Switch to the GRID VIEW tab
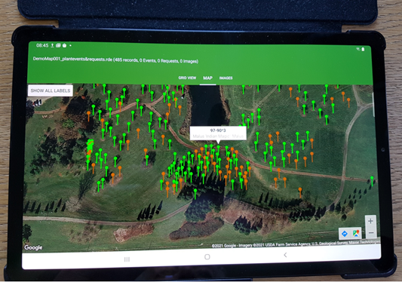The height and width of the screenshot is (282, 402). tap(187, 78)
